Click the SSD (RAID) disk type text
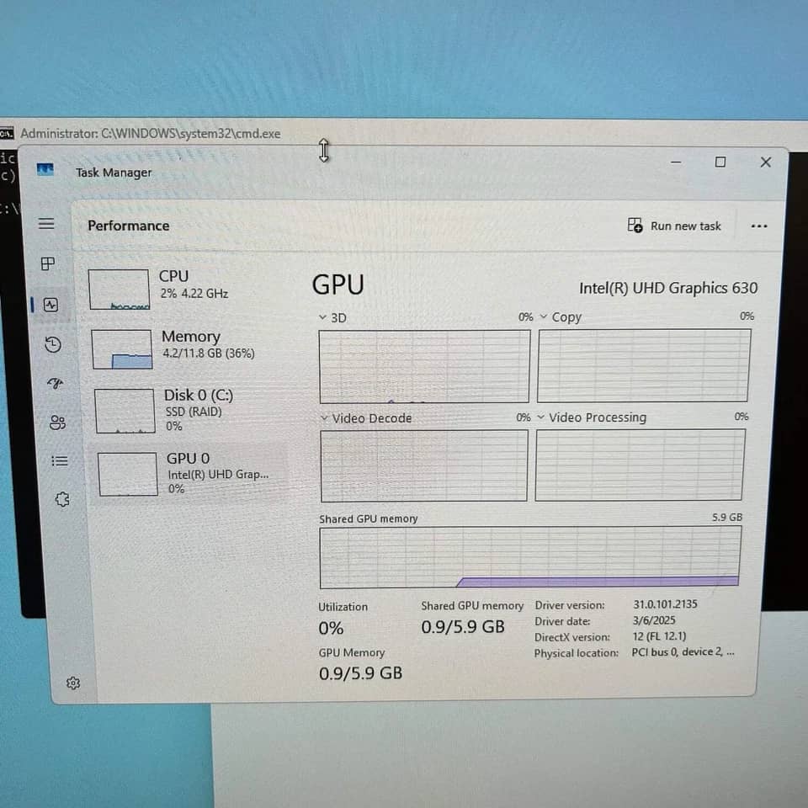This screenshot has height=808, width=808. (194, 412)
